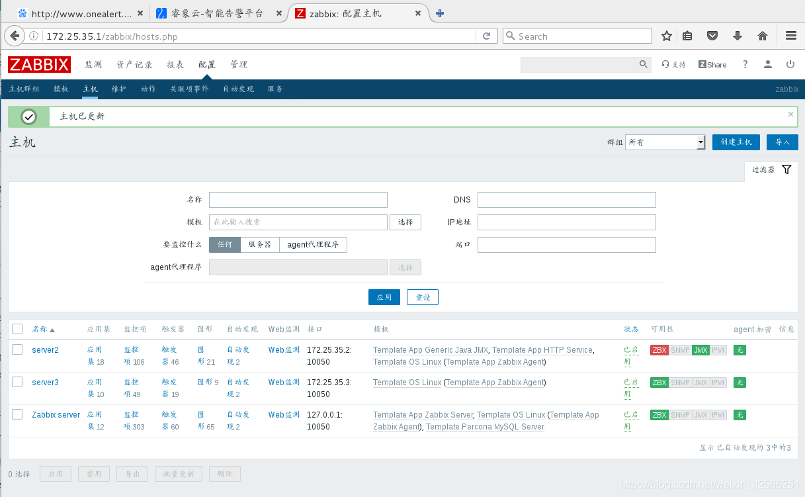Open the Pocket icon in toolbar
Screen dimensions: 805x497
click(712, 36)
